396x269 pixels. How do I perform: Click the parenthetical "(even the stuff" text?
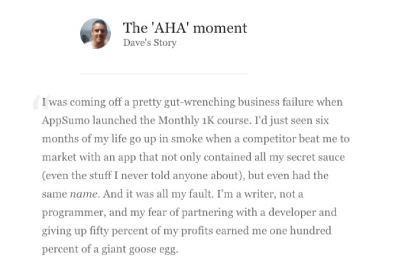[x=76, y=176]
